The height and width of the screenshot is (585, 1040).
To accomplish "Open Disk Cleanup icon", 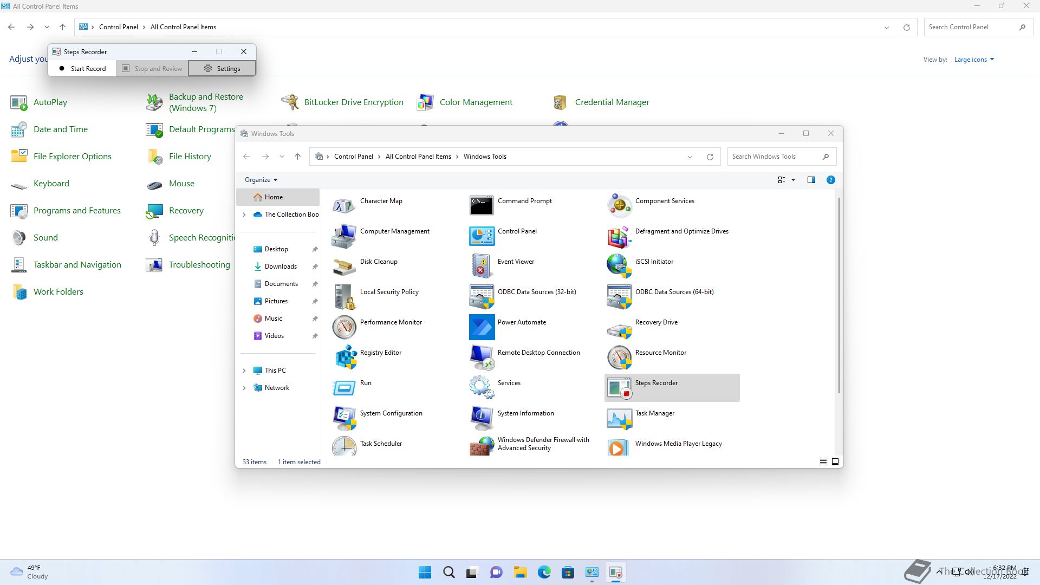I will coord(344,266).
